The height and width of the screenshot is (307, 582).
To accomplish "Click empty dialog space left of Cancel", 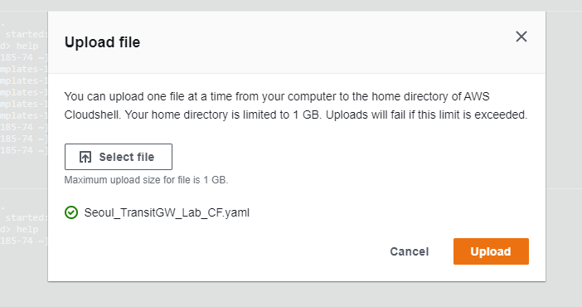I will [223, 251].
